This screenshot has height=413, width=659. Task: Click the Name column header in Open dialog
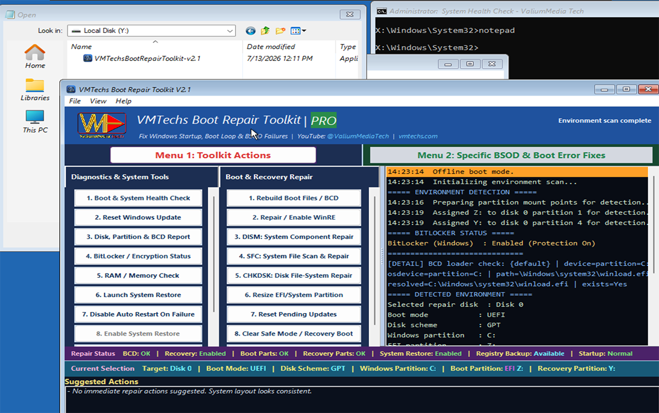pos(82,47)
